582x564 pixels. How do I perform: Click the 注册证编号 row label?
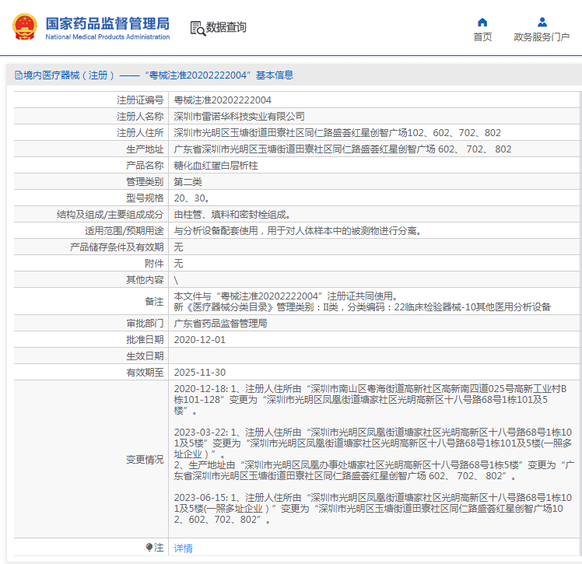140,100
